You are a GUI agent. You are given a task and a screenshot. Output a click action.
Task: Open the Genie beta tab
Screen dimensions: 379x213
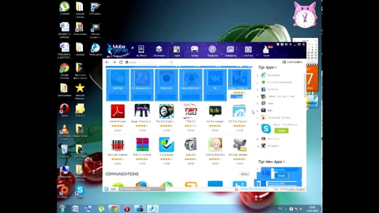266,51
